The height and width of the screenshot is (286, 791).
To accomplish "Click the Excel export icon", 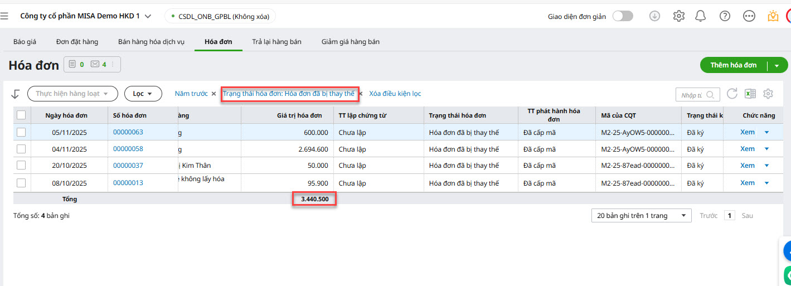I will pyautogui.click(x=750, y=94).
